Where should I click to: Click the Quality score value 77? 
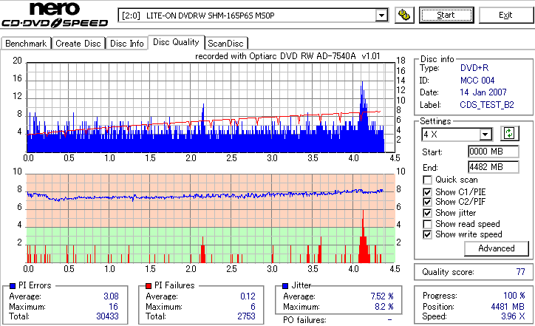point(520,272)
